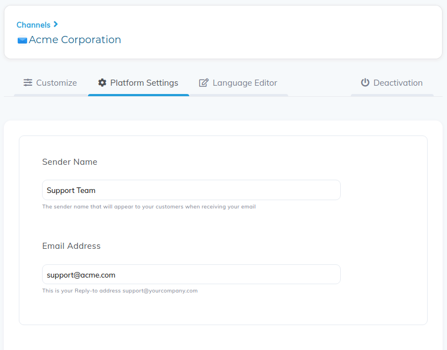Screen dimensions: 447x350
Task: Select the Platform Settings tab
Action: click(x=138, y=82)
